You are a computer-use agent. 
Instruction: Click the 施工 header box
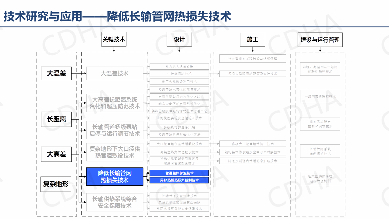(252, 39)
